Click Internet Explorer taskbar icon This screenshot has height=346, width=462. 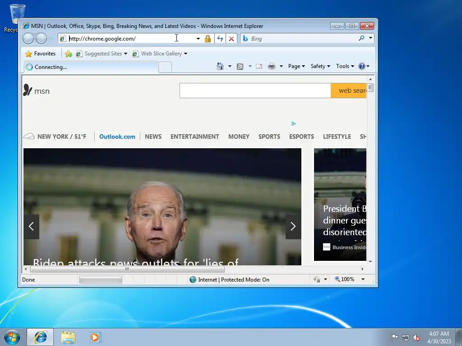[40, 337]
